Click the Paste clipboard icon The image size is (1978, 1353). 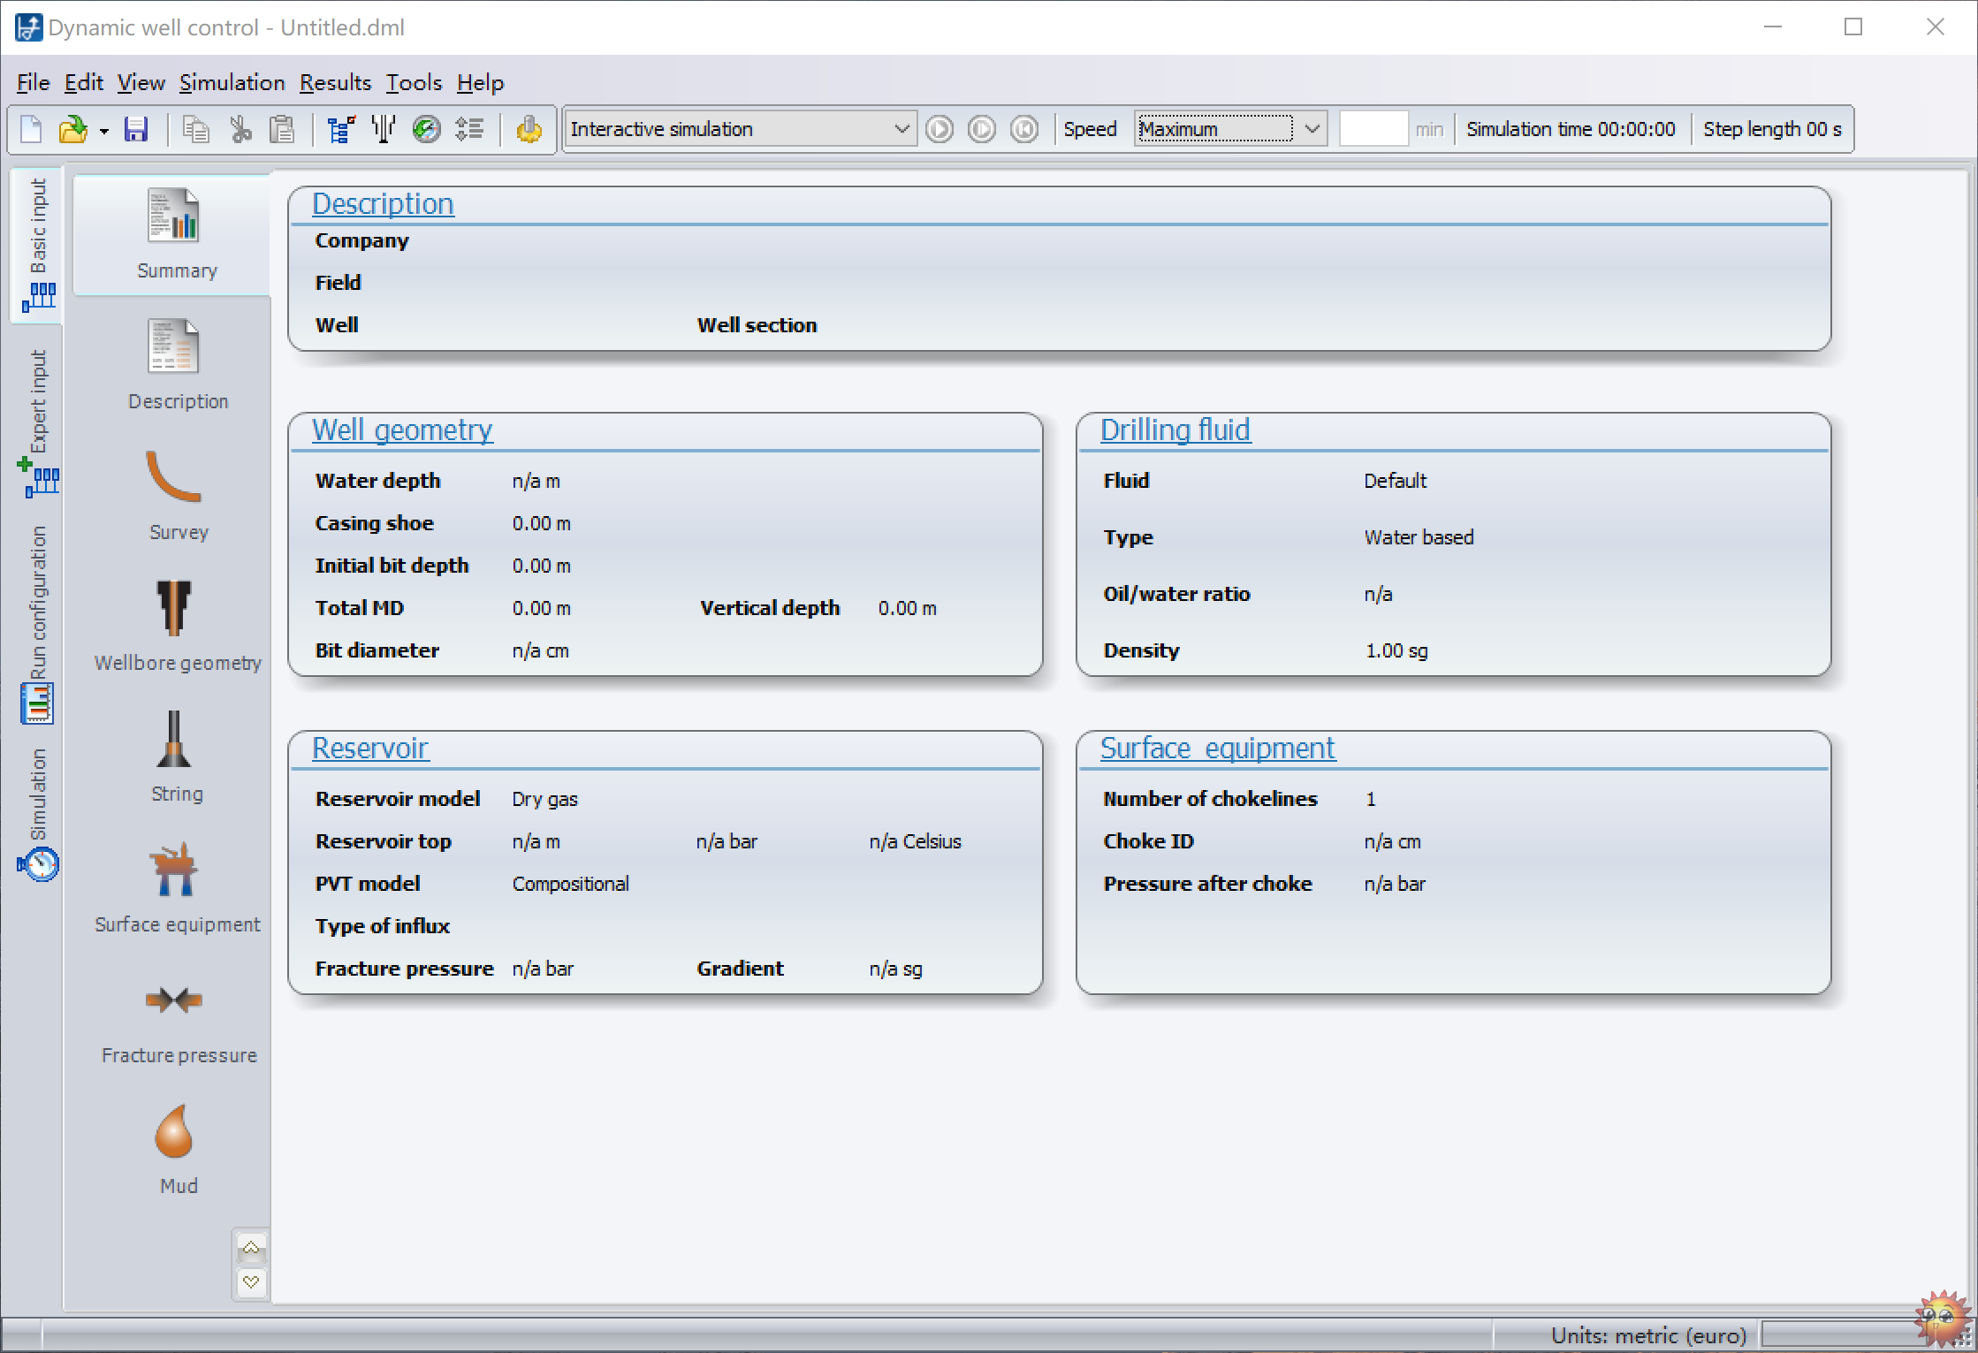coord(282,130)
